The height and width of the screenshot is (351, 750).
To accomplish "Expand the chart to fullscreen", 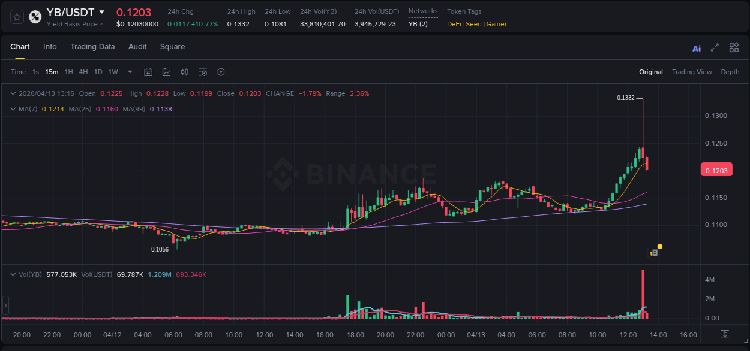I will pyautogui.click(x=714, y=47).
